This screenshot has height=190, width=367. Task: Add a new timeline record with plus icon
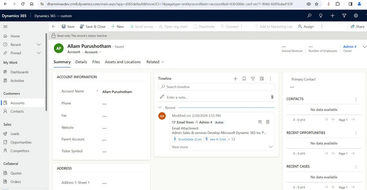click(x=235, y=79)
